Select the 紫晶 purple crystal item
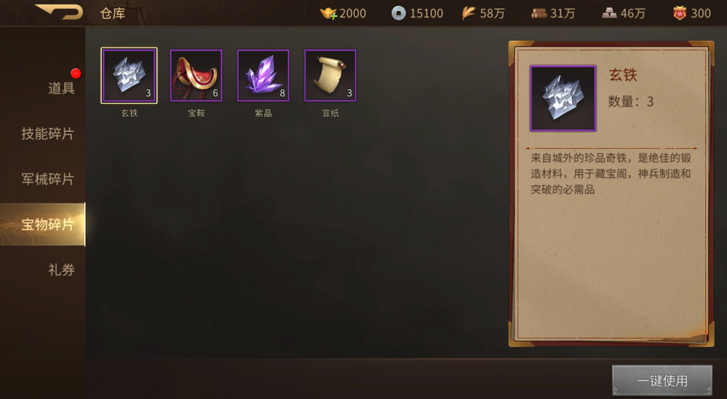727x399 pixels. pos(263,75)
